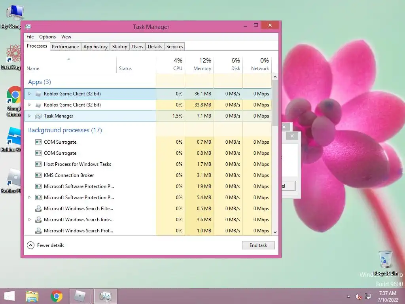This screenshot has height=304, width=405.
Task: Click Microsoft Windows Search Filter icon
Action: (38, 208)
